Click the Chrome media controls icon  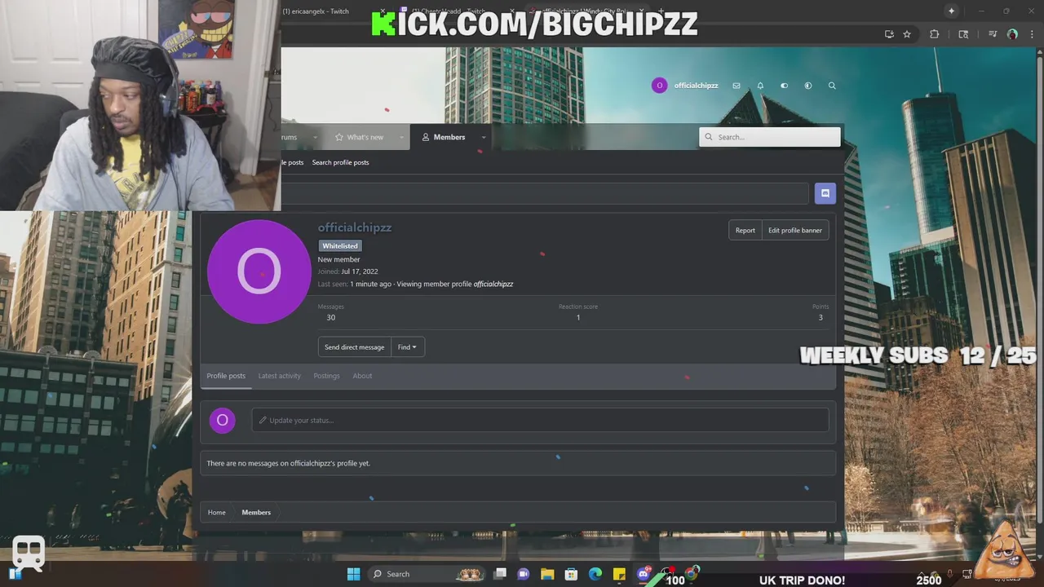pos(993,34)
